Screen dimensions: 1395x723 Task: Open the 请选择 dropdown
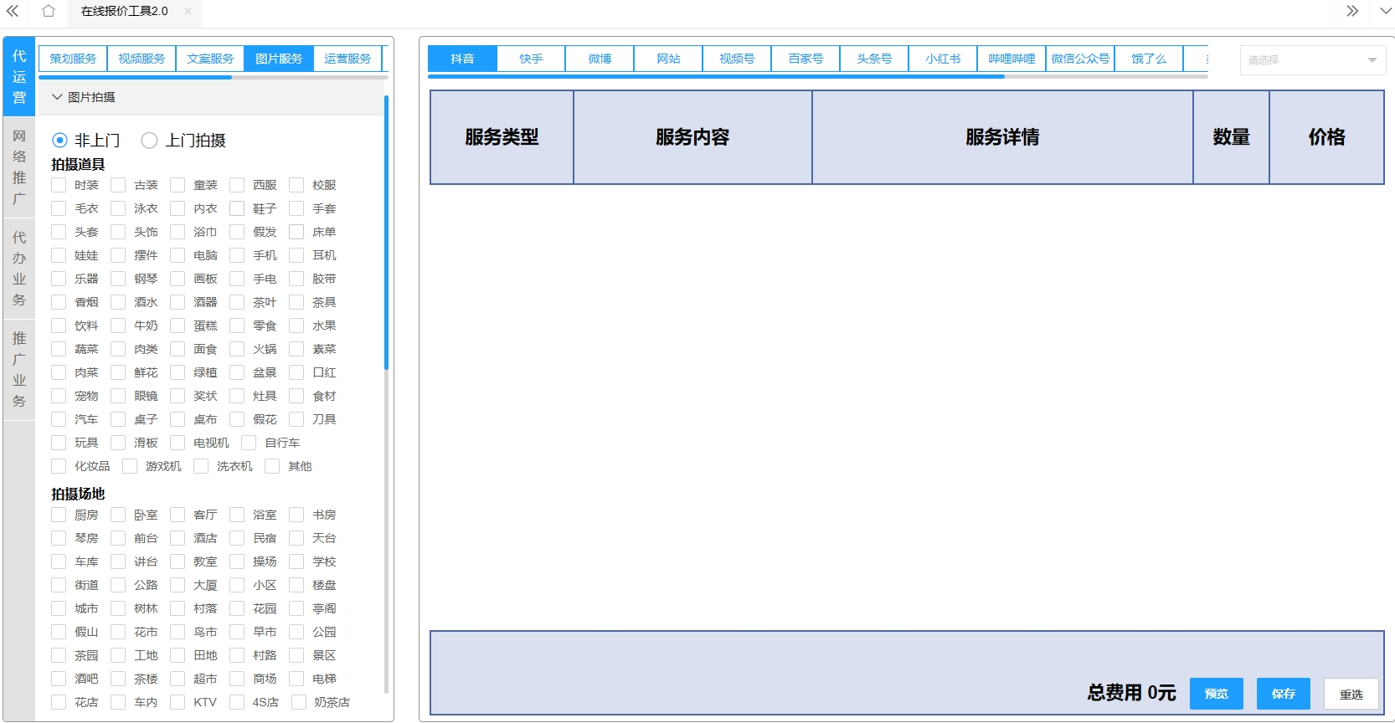pyautogui.click(x=1311, y=60)
